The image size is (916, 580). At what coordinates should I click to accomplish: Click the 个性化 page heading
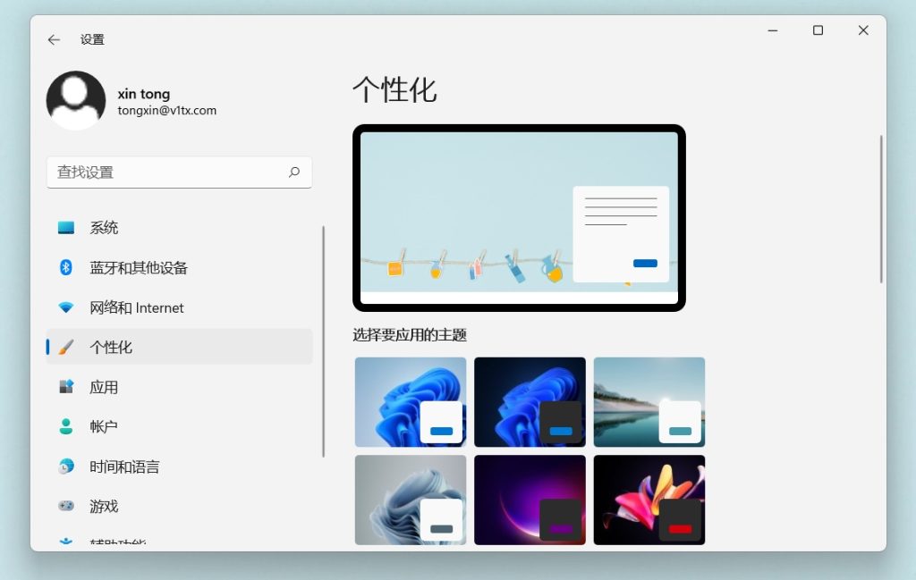(394, 90)
